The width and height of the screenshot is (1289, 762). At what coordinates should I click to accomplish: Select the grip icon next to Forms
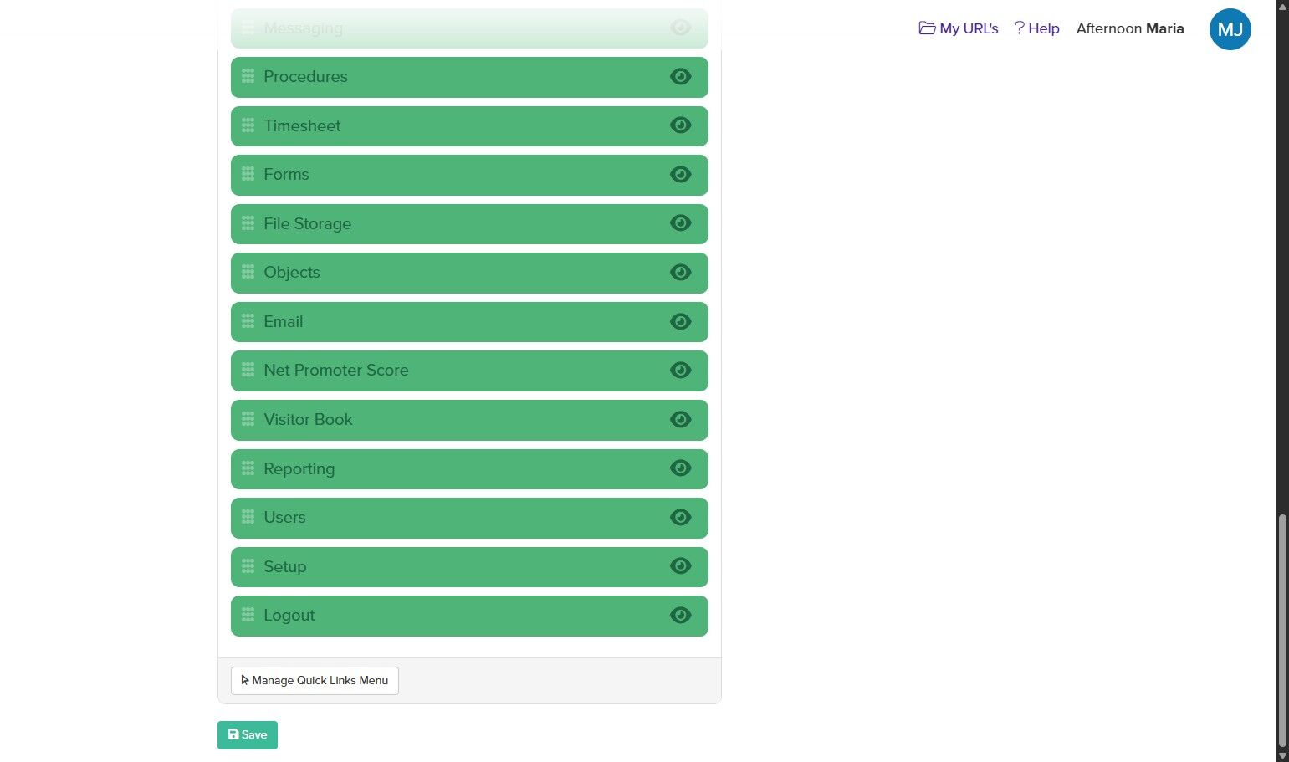(248, 174)
